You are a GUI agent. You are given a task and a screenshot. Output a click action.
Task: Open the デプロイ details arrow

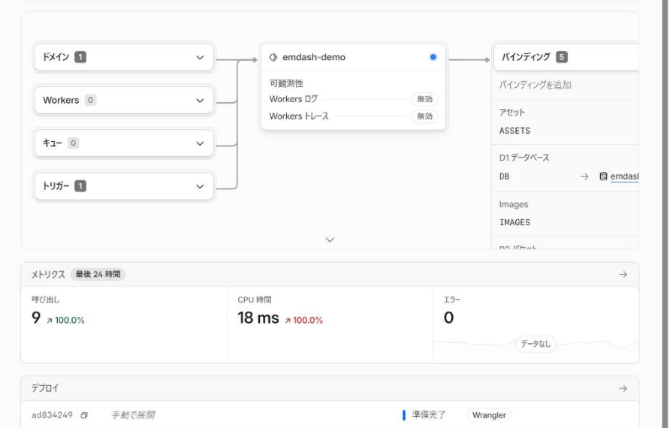coord(623,389)
